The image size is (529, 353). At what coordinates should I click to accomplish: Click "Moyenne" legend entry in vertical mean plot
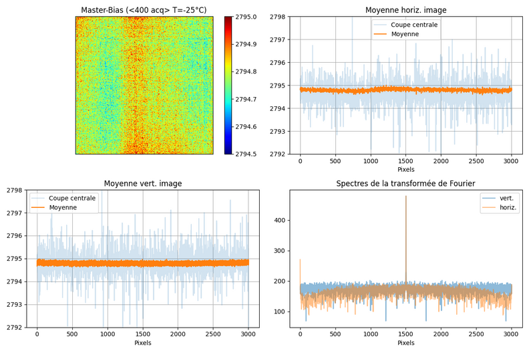(x=63, y=207)
